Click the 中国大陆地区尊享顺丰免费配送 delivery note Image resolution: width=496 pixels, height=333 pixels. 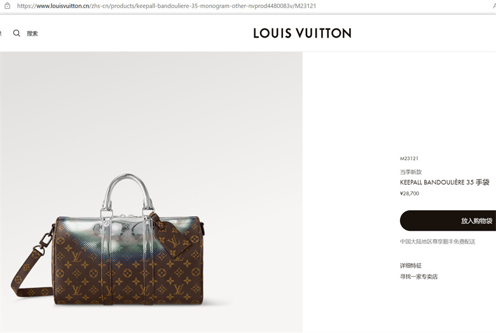[437, 241]
